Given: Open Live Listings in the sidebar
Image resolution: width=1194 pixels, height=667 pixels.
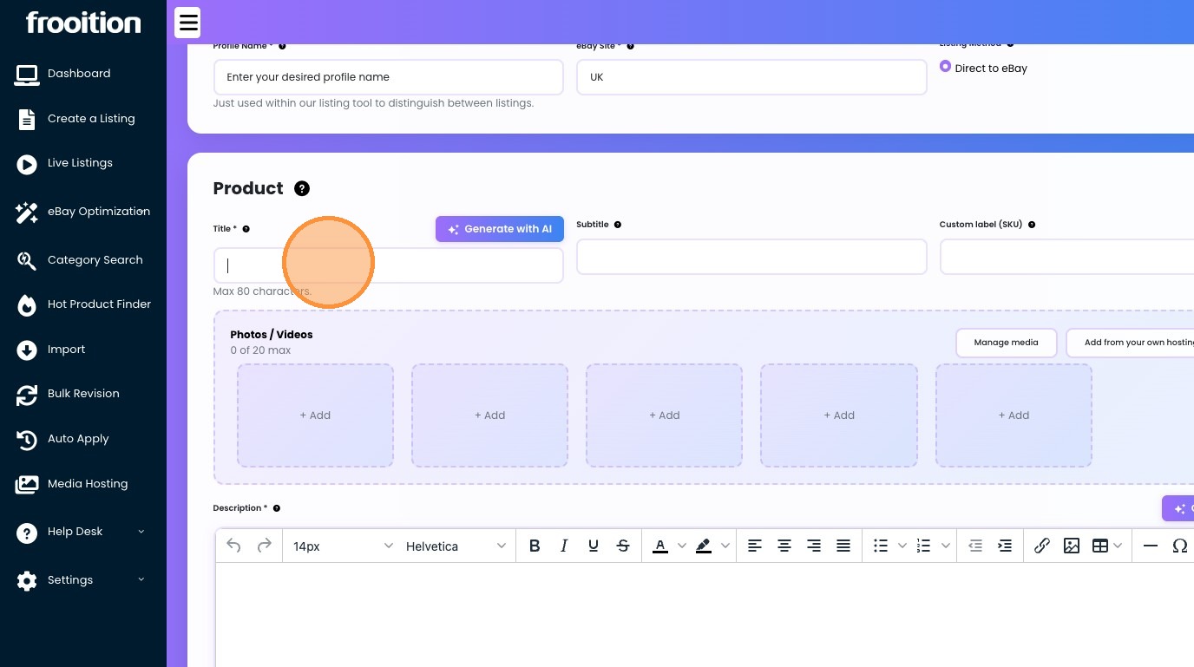Looking at the screenshot, I should (x=80, y=163).
